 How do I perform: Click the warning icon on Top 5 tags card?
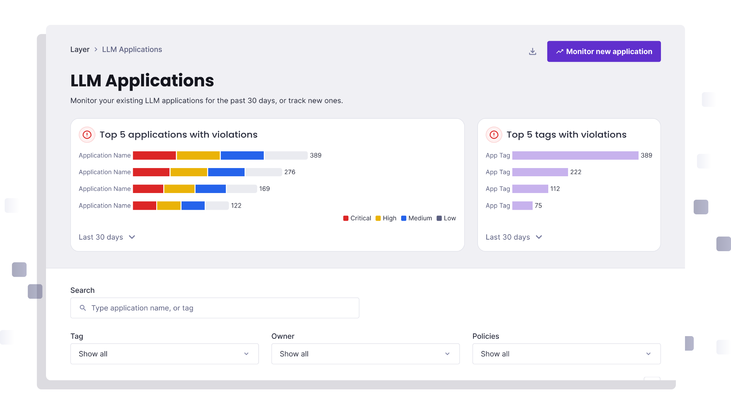[494, 134]
